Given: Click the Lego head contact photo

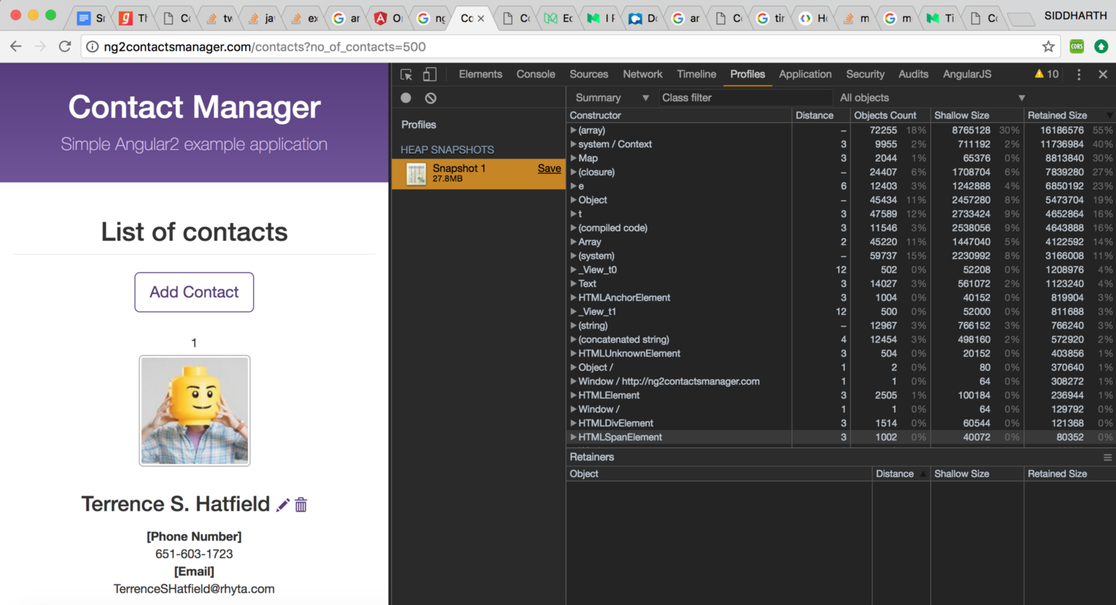Looking at the screenshot, I should coord(195,411).
